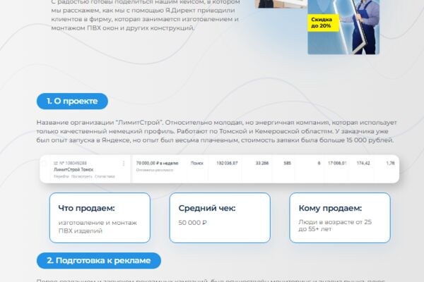Click the impressions value '33 266'

(262, 164)
